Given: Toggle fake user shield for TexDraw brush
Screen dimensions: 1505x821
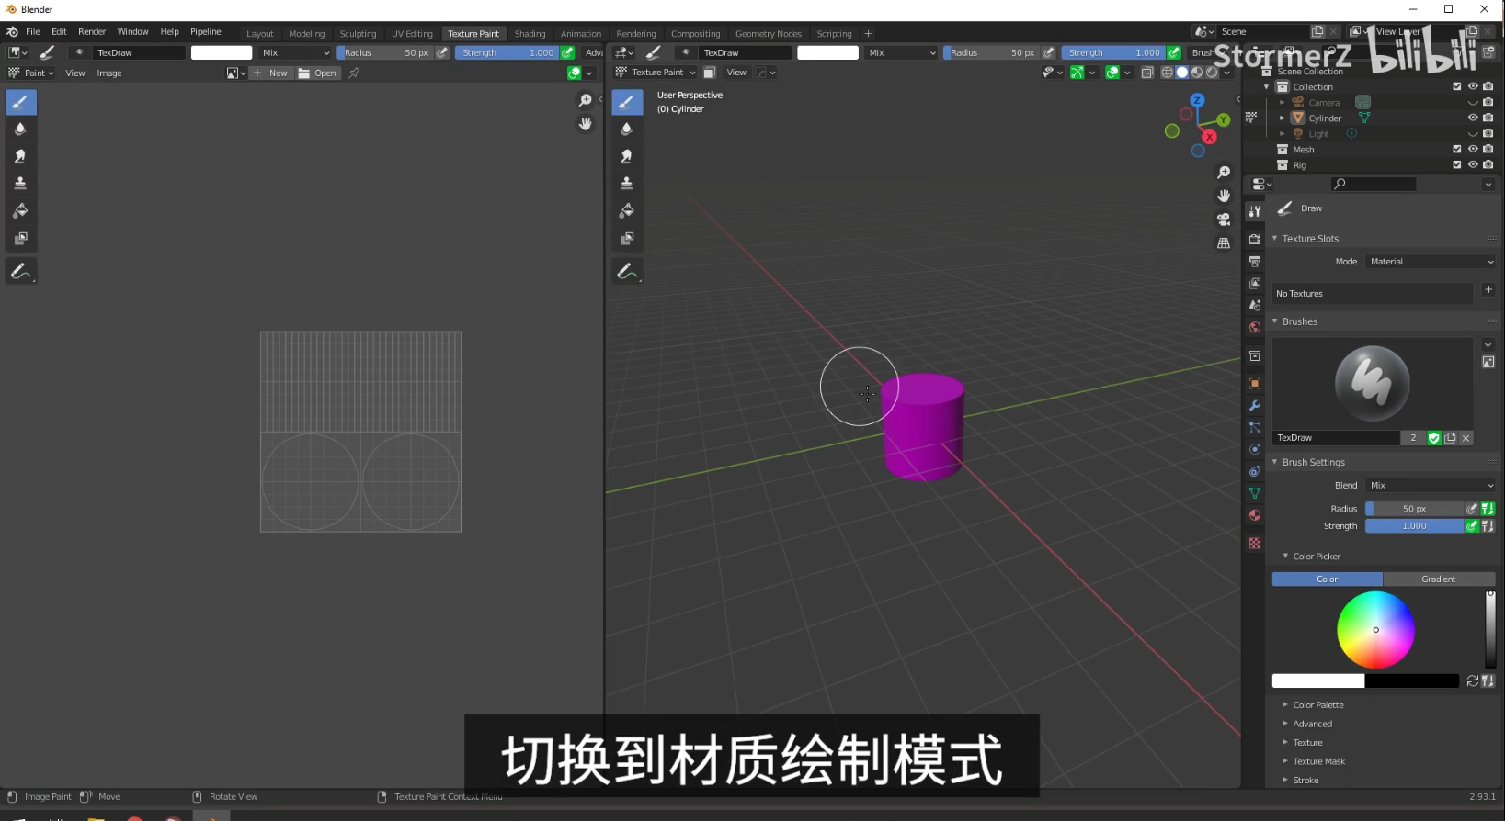Looking at the screenshot, I should click(x=1434, y=438).
